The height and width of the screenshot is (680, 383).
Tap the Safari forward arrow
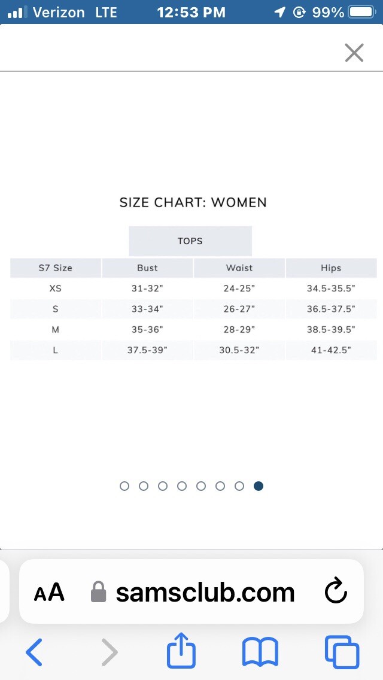point(110,651)
